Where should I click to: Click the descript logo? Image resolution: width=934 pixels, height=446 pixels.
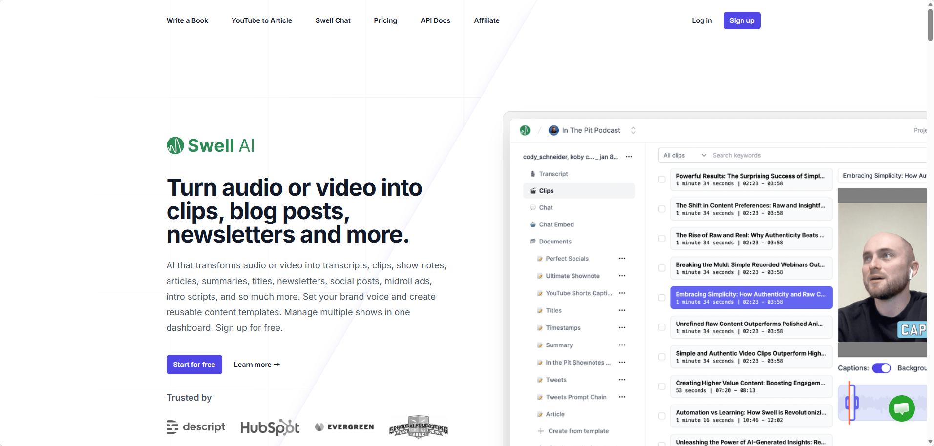(196, 427)
